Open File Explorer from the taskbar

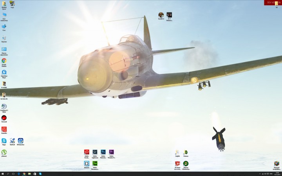[x=29, y=174]
